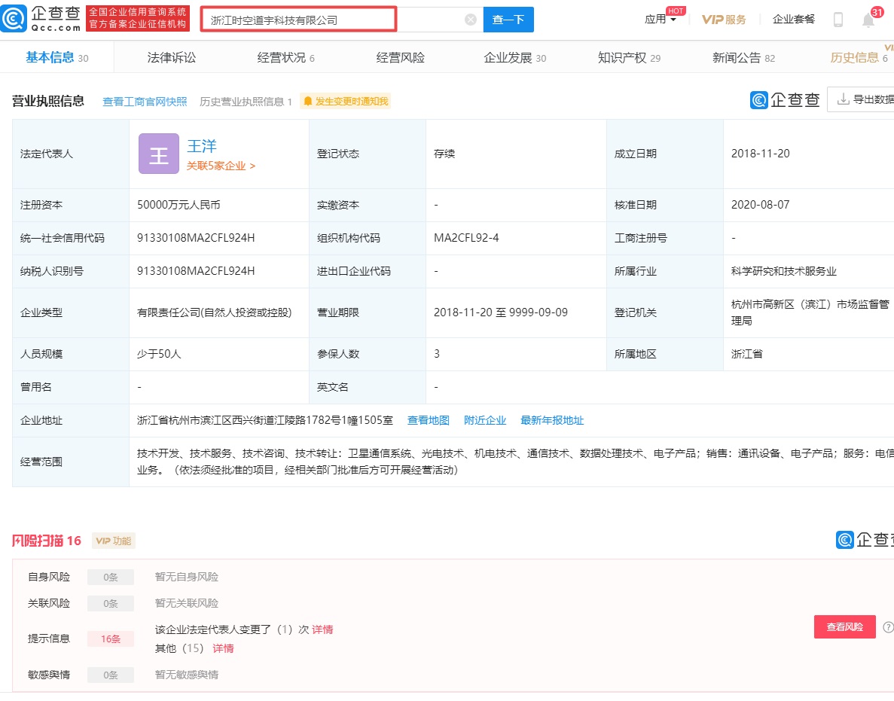Expand the 应用 dropdown menu
894x701 pixels.
661,20
